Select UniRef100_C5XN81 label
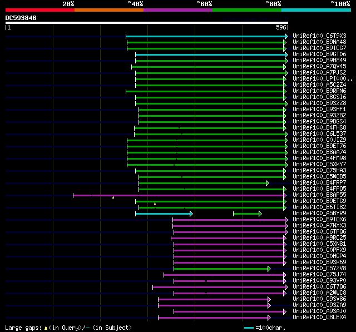The height and width of the screenshot is (332, 356). (319, 244)
